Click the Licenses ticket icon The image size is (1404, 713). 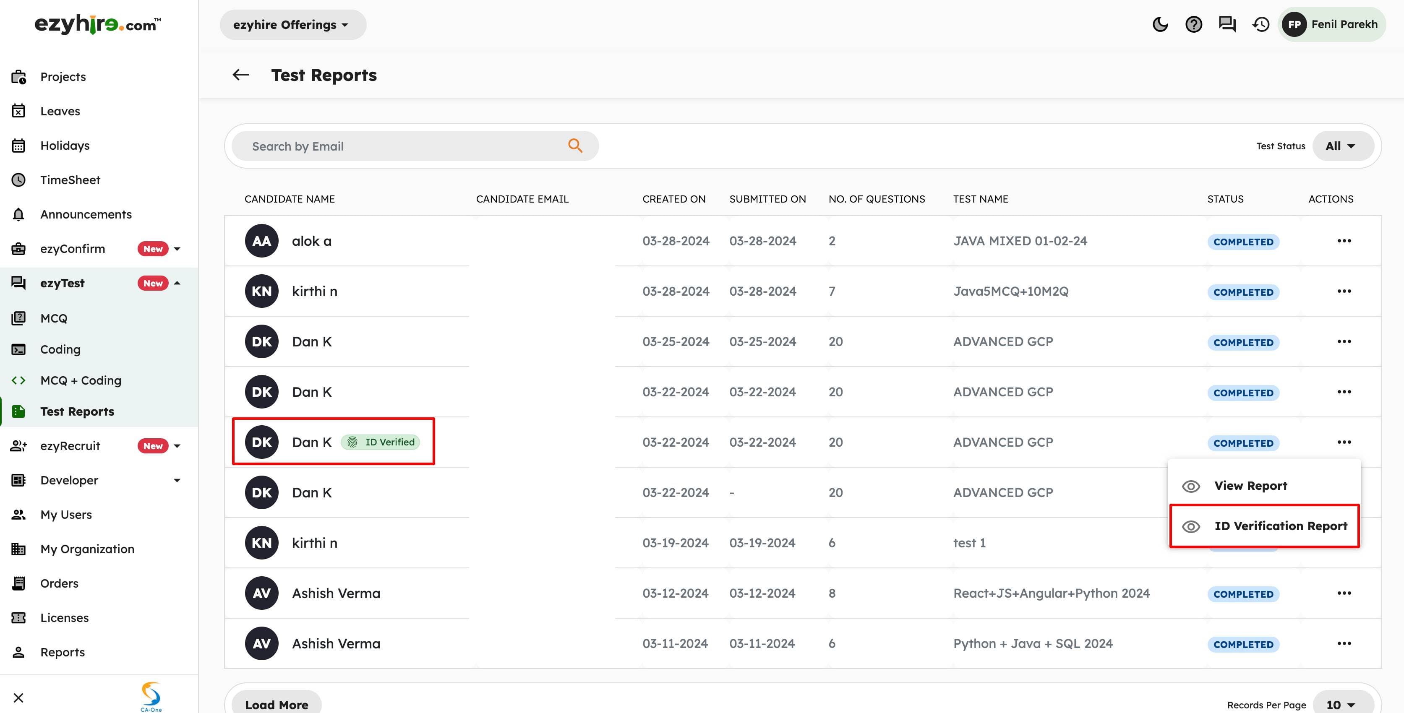(18, 618)
